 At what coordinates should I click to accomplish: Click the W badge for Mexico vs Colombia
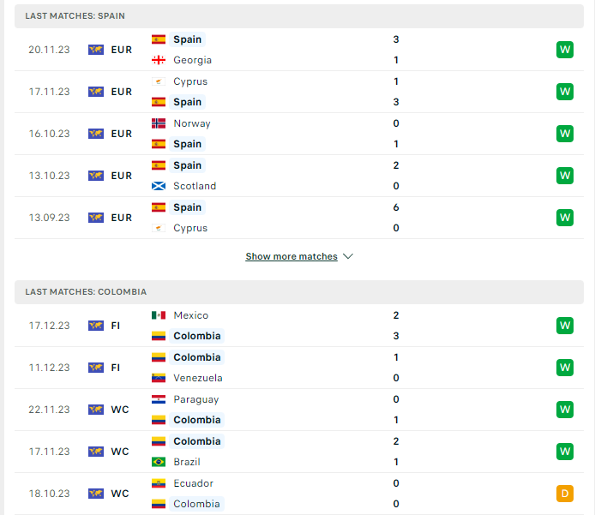[x=565, y=326]
